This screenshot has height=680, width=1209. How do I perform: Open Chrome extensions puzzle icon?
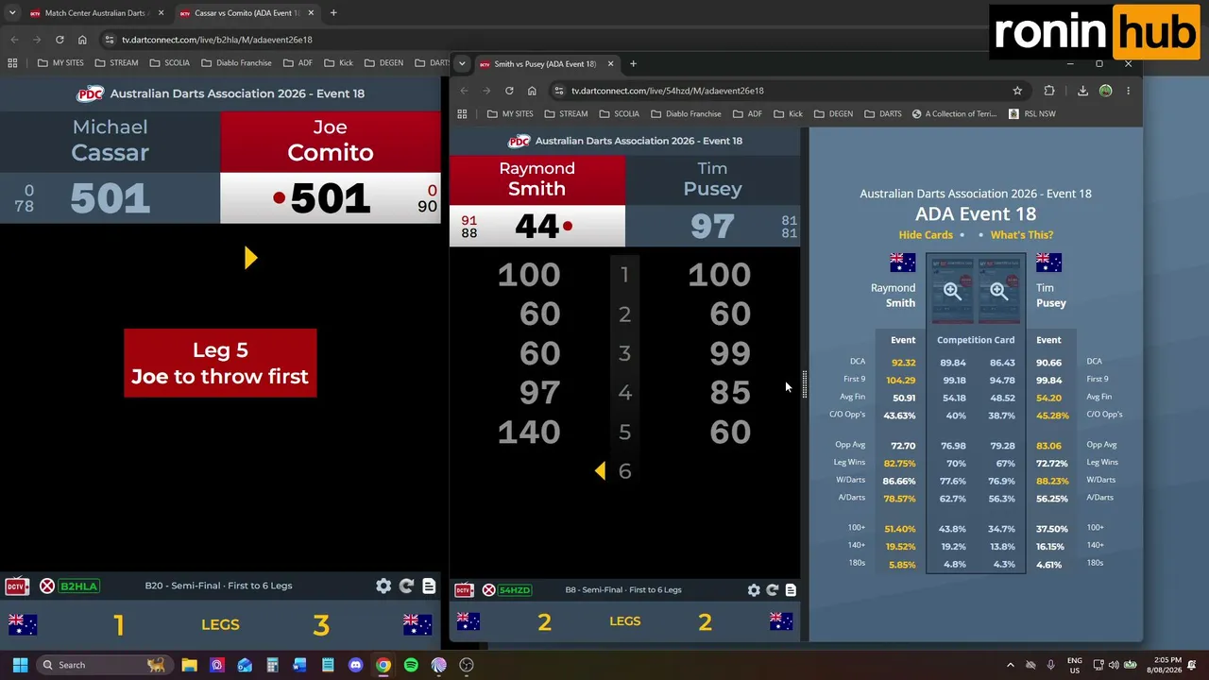[1049, 91]
